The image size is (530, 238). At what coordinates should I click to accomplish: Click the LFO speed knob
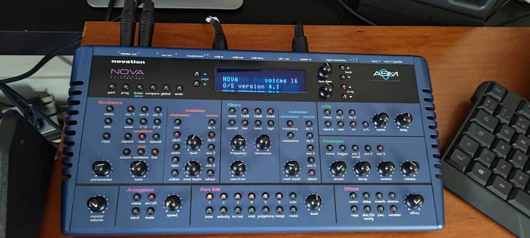(x=380, y=120)
